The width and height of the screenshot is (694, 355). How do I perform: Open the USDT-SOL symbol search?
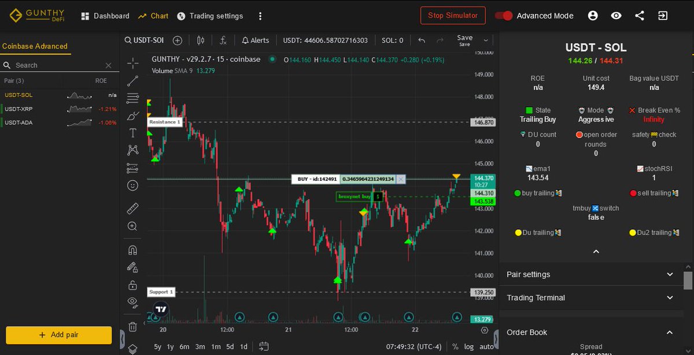click(x=143, y=40)
